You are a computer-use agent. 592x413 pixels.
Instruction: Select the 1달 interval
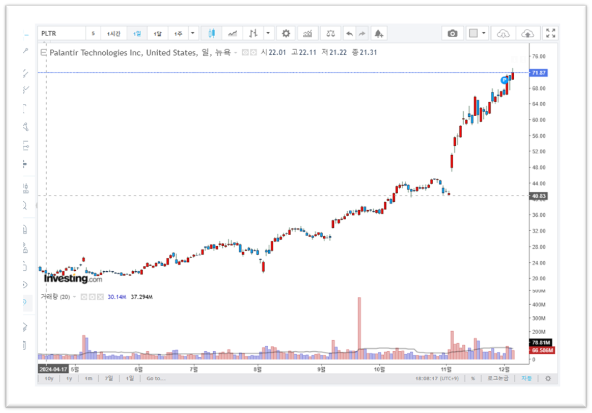157,34
